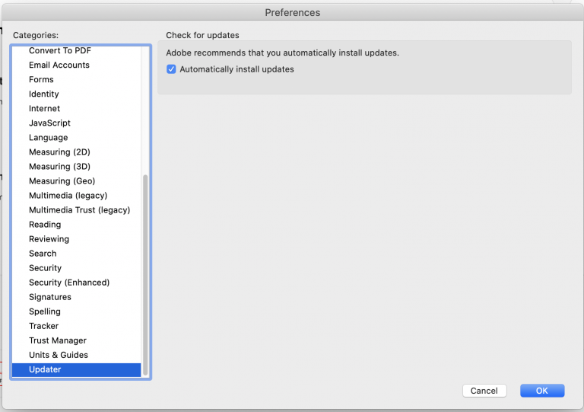Choose the Identity category
This screenshot has width=584, height=412.
[44, 94]
